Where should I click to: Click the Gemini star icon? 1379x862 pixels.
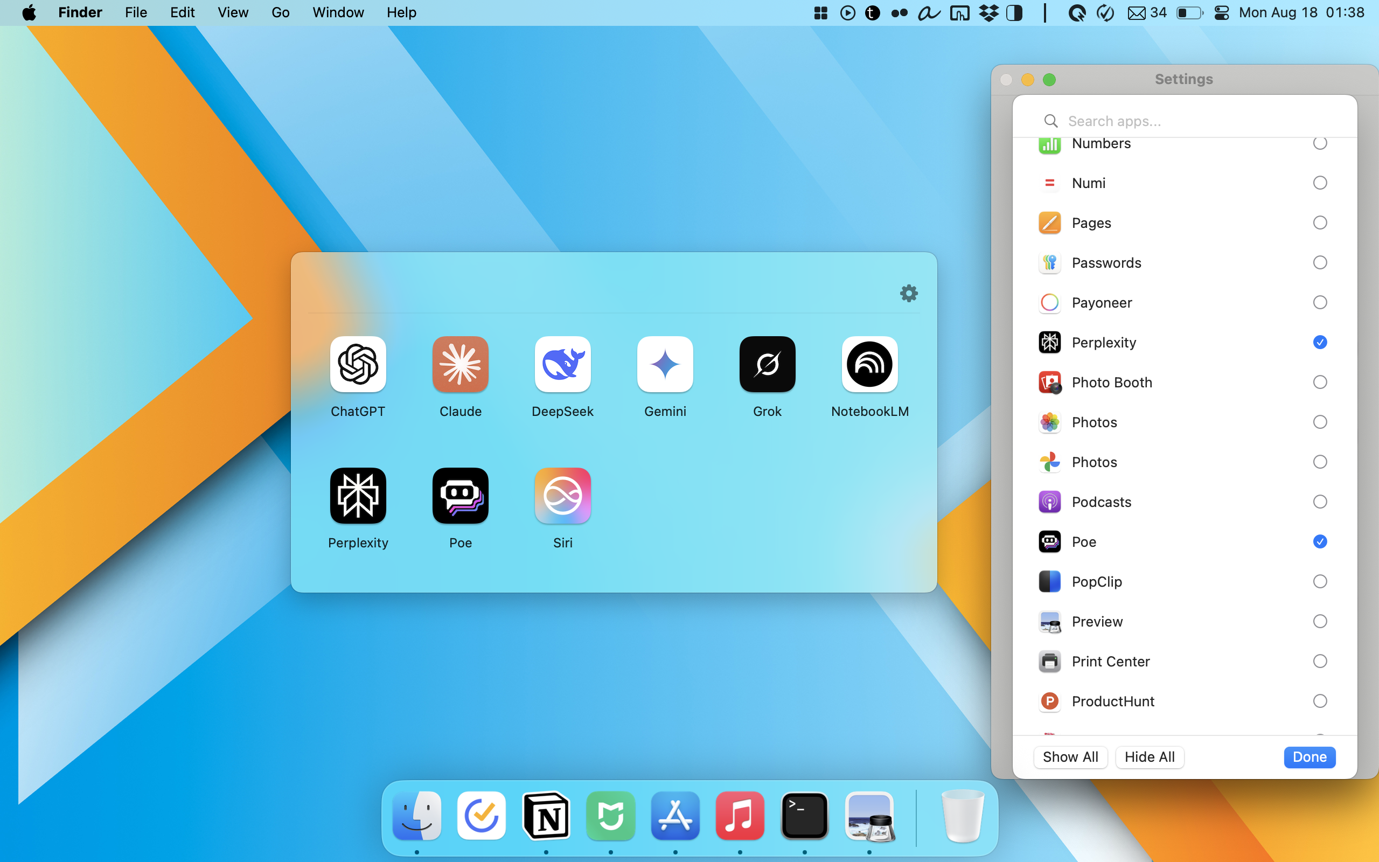(x=665, y=364)
